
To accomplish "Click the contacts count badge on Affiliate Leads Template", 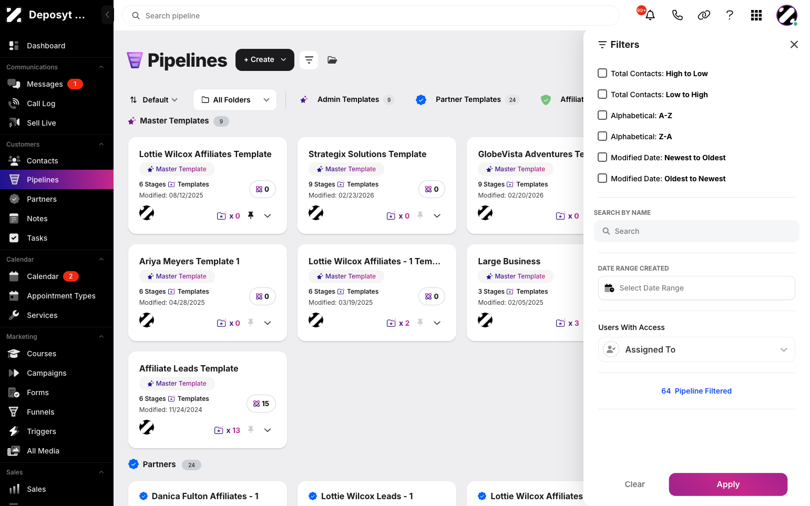I will click(261, 404).
